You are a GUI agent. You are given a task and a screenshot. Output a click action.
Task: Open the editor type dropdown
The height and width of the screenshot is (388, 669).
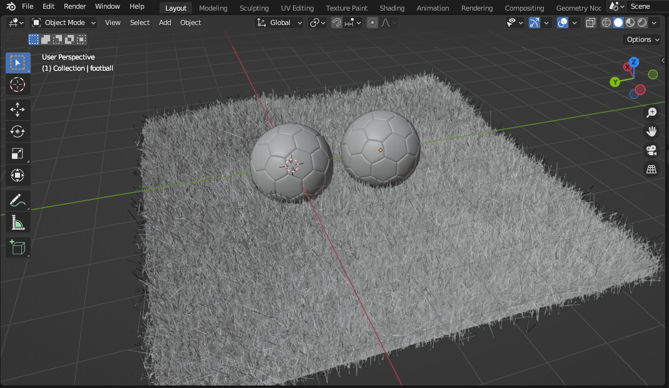point(16,23)
